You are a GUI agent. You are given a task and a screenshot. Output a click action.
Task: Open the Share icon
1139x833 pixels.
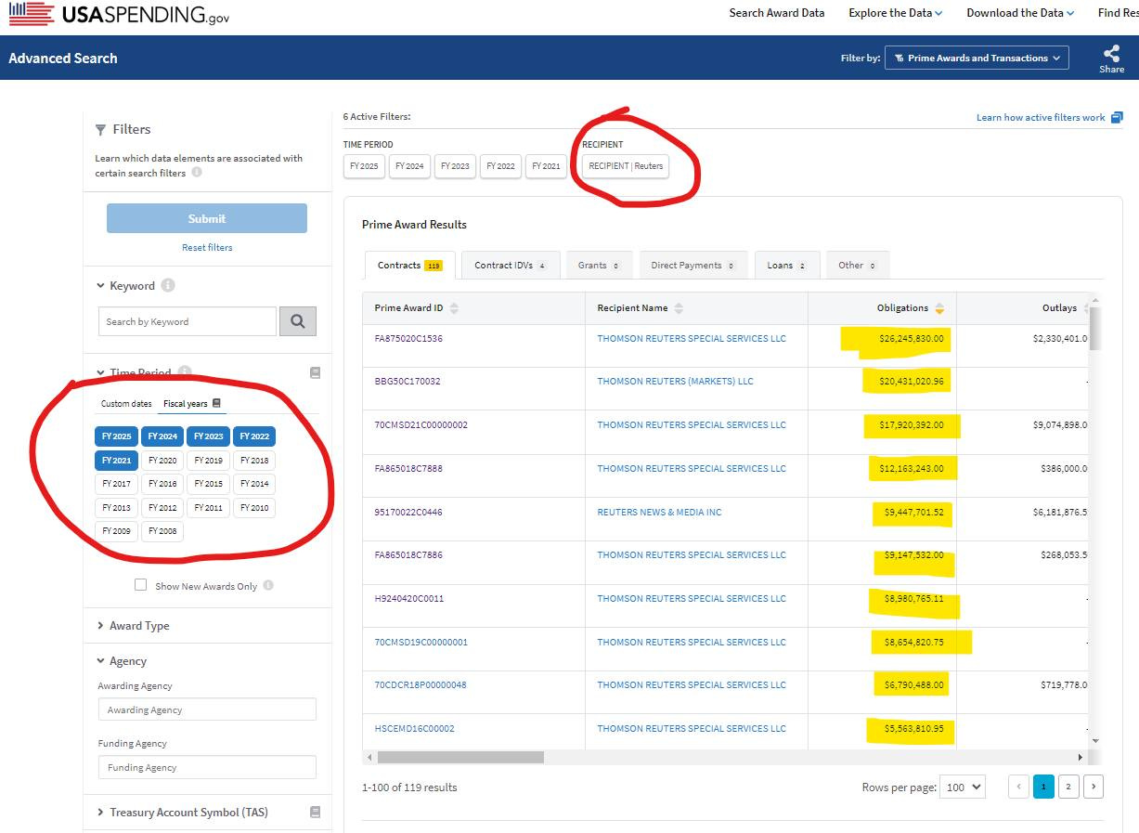coord(1111,59)
